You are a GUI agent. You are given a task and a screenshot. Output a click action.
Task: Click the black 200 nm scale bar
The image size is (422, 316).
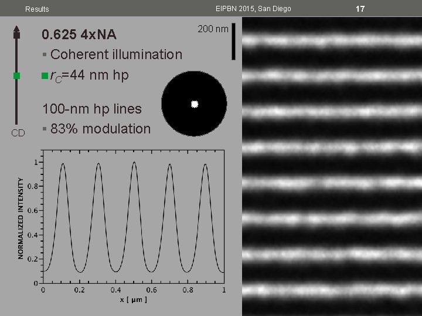click(x=233, y=42)
